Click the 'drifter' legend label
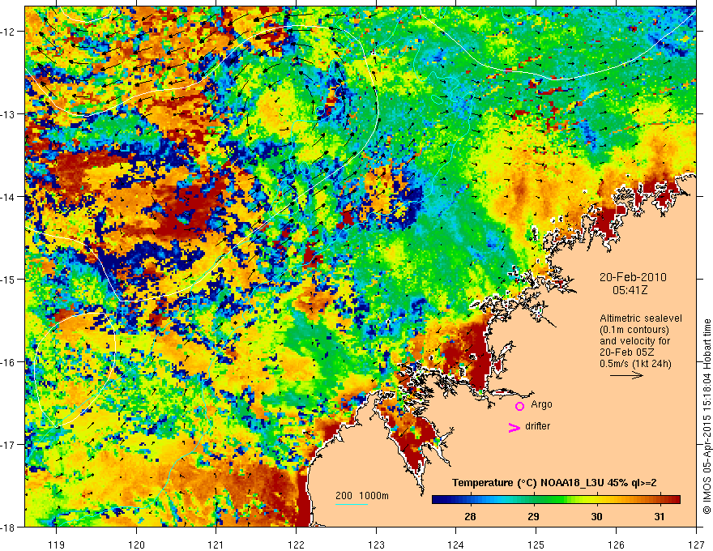 click(x=537, y=426)
